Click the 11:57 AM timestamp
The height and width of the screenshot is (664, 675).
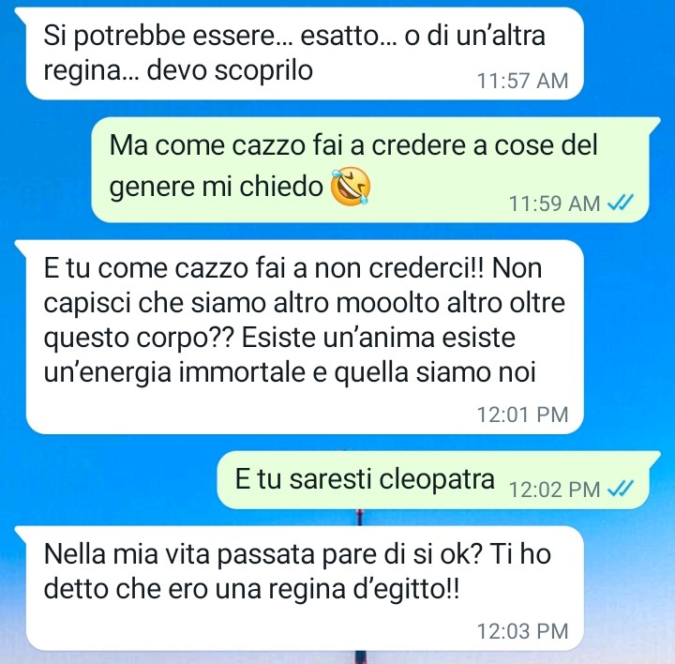click(522, 81)
